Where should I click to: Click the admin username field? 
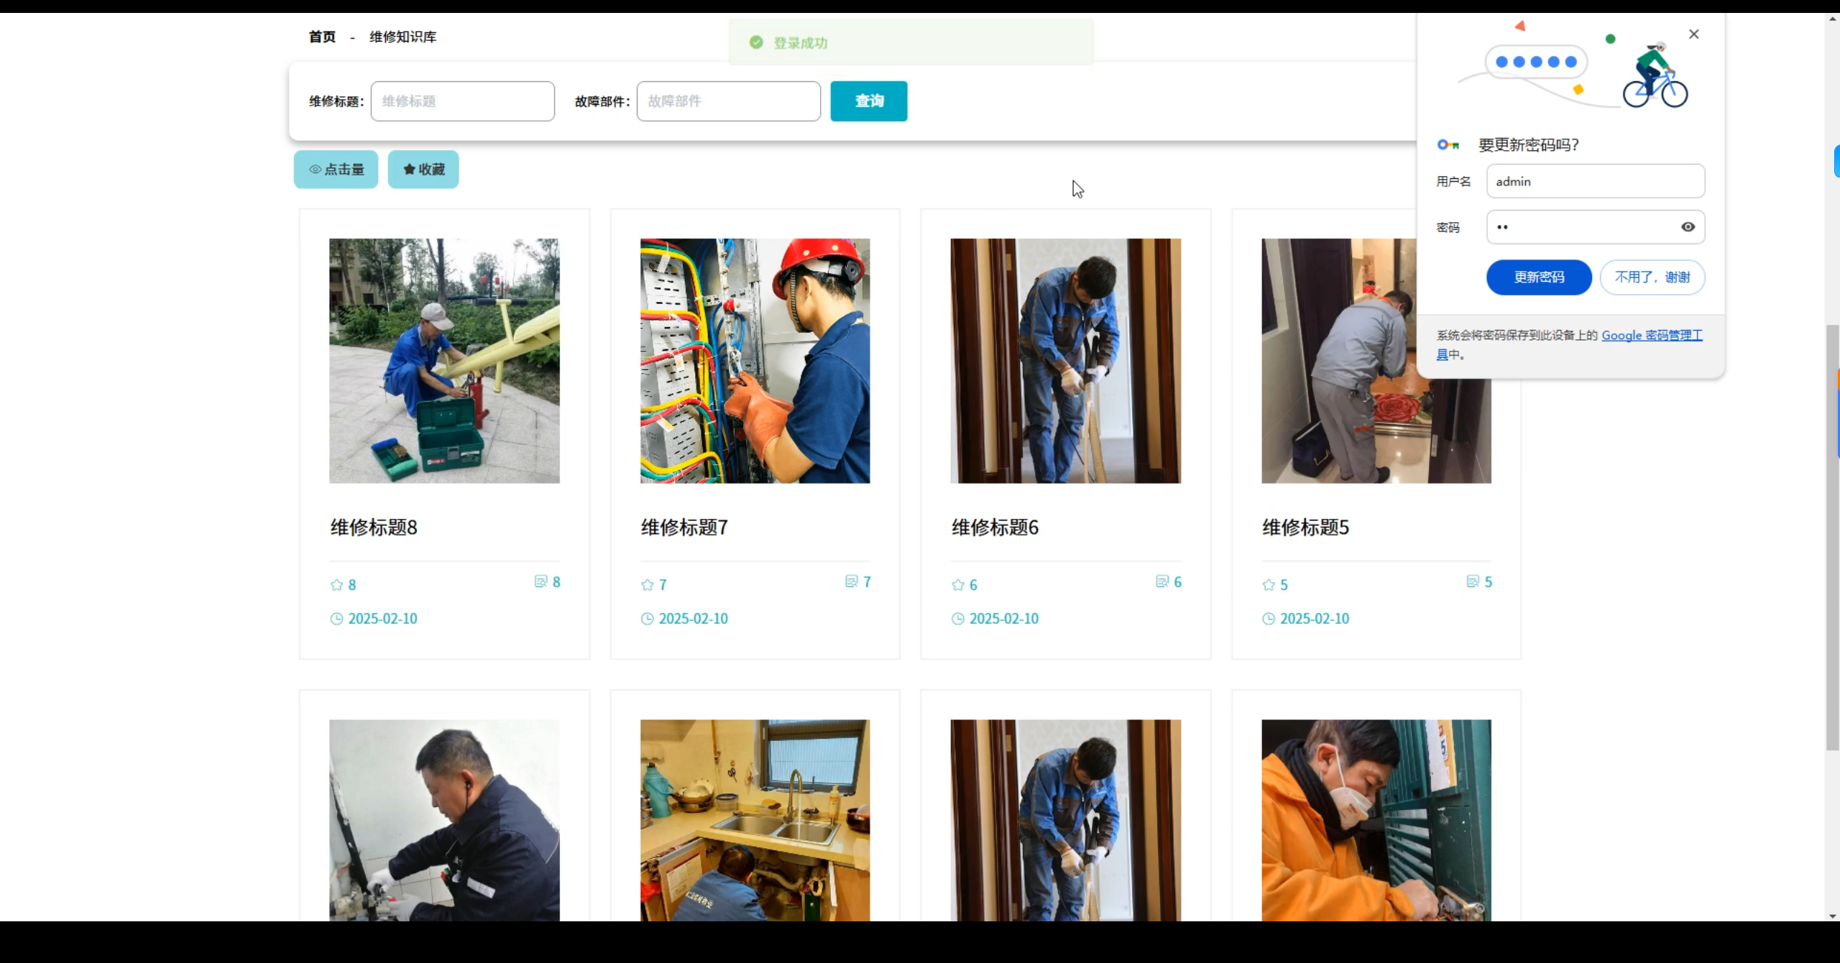tap(1596, 181)
